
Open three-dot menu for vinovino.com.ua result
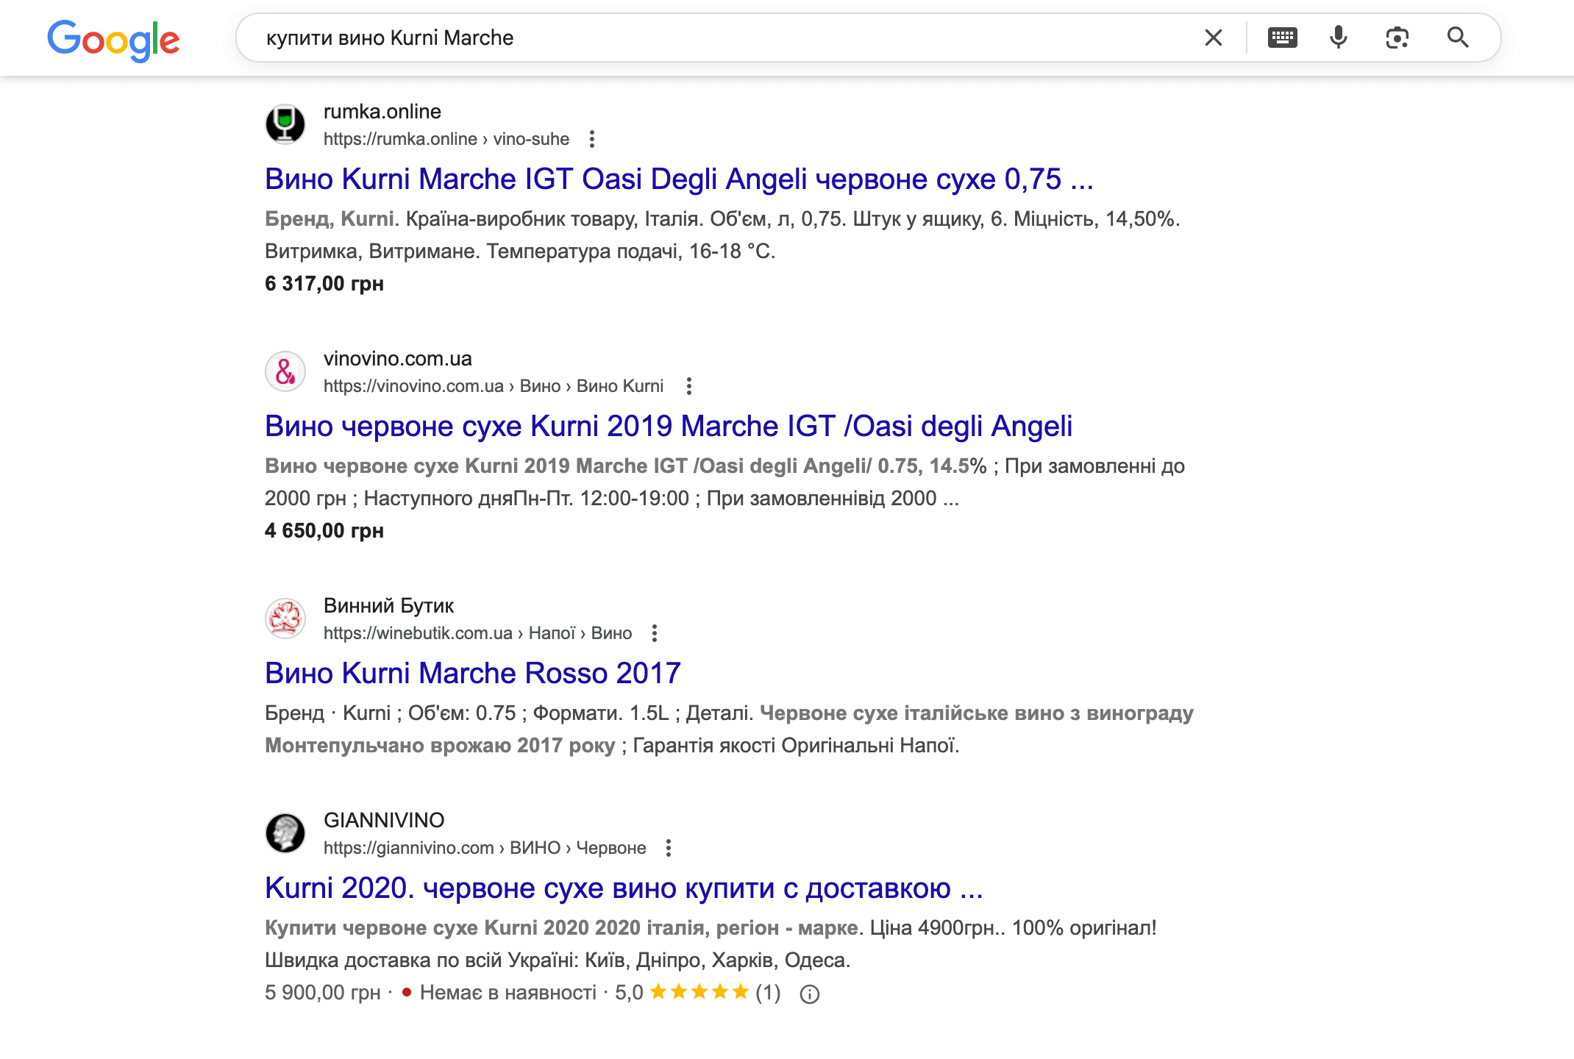coord(689,386)
